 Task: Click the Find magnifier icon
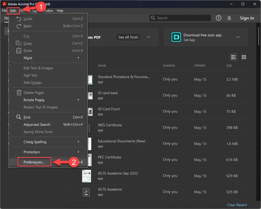19,117
